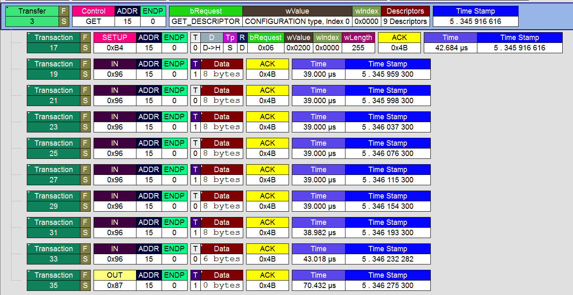573x295 pixels.
Task: Click the Time 38.982 µs cell
Action: tap(319, 227)
